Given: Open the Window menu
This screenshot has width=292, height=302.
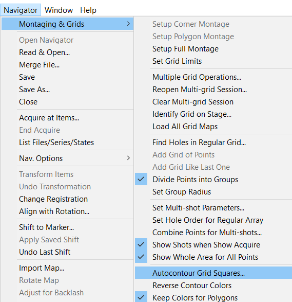Looking at the screenshot, I should point(59,10).
